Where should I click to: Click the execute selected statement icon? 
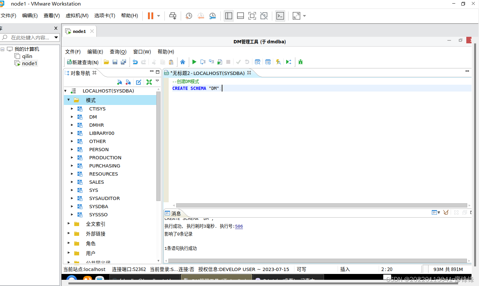point(203,62)
